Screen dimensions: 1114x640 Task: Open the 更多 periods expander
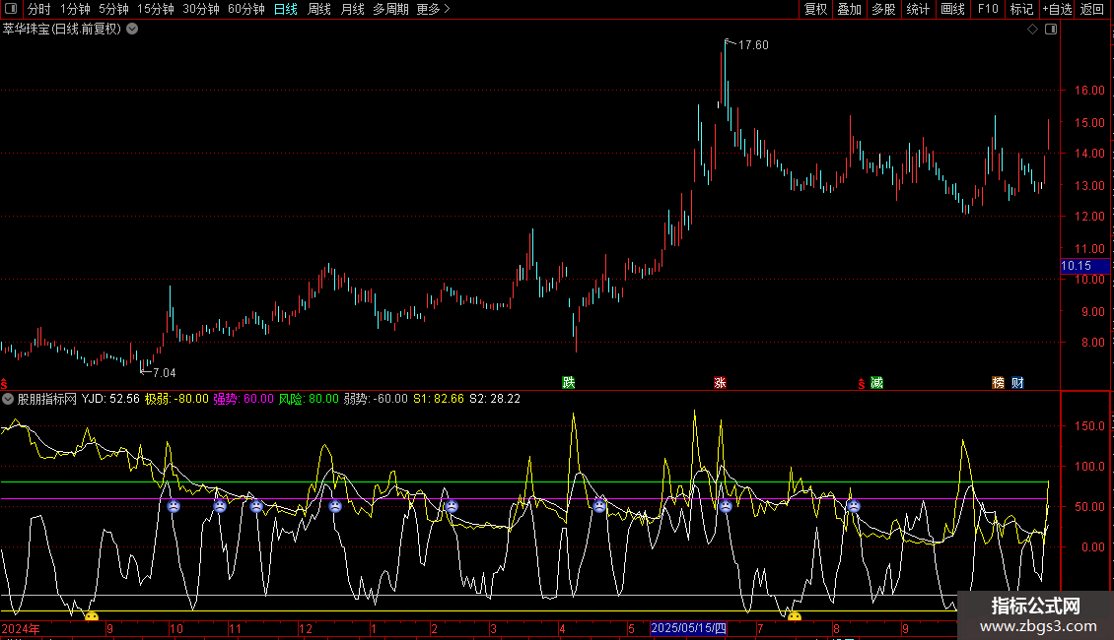pos(433,9)
